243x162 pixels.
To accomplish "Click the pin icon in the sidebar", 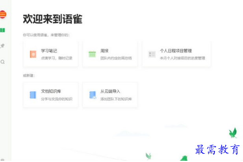I will click(x=2, y=46).
